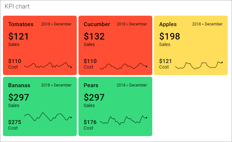232x142 pixels.
Task: Click the Bananas $275 cost value
Action: pyautogui.click(x=15, y=122)
